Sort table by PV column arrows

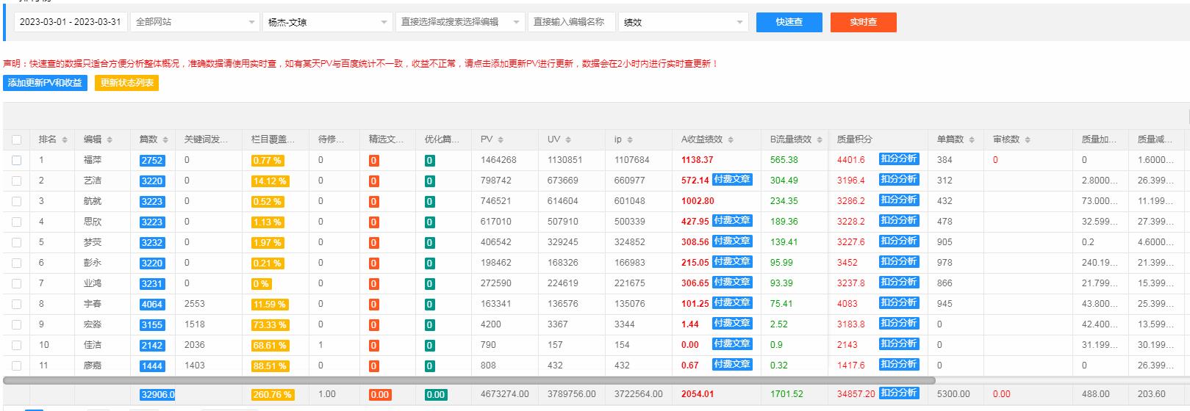[501, 139]
